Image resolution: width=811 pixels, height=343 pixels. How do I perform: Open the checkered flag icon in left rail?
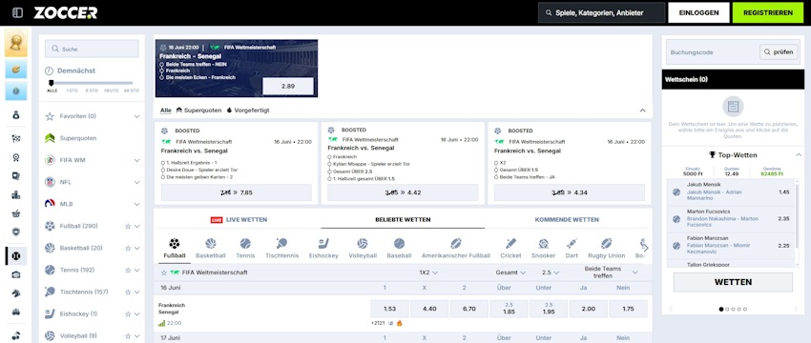[x=16, y=138]
